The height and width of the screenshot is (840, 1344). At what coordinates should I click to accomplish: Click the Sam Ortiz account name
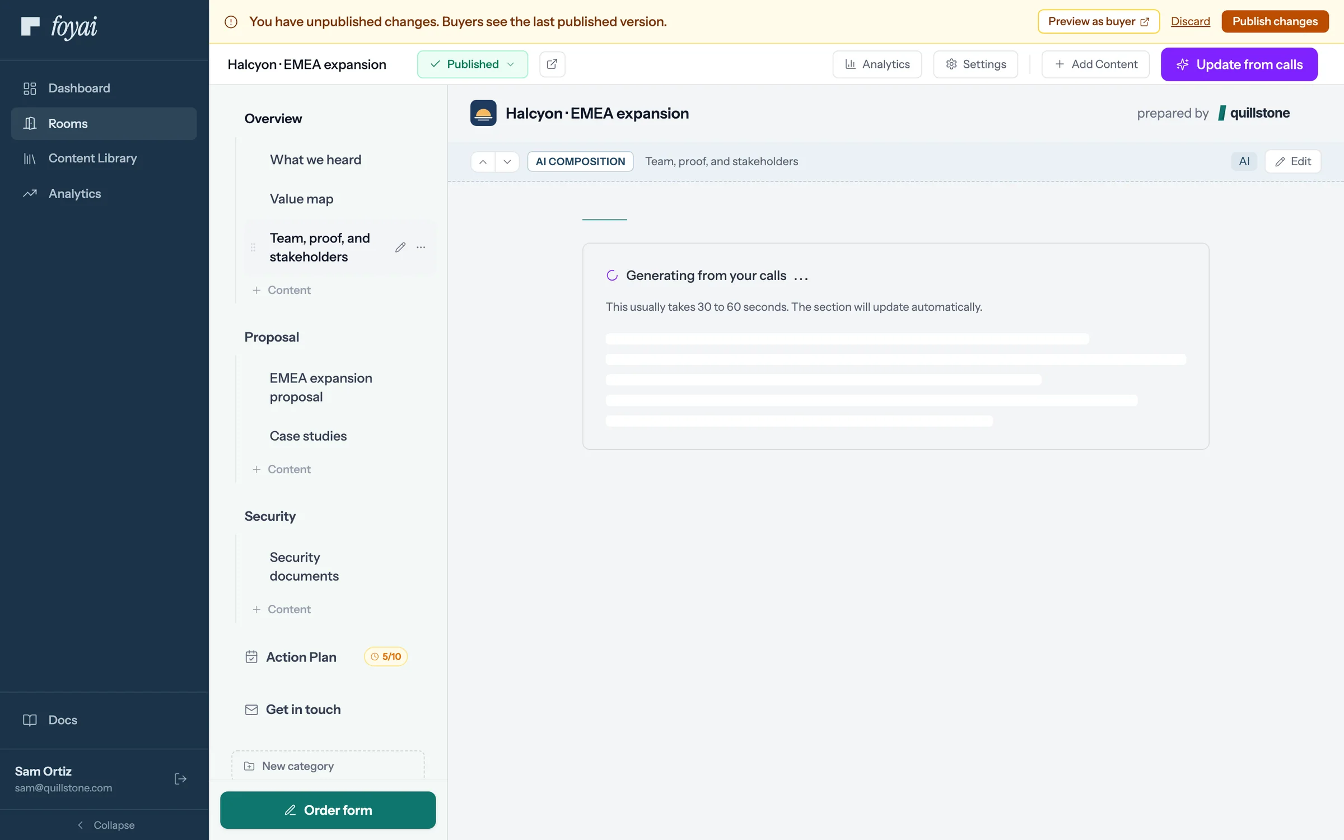[x=43, y=772]
